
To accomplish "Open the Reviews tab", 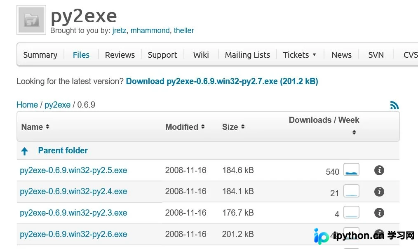I will 120,55.
